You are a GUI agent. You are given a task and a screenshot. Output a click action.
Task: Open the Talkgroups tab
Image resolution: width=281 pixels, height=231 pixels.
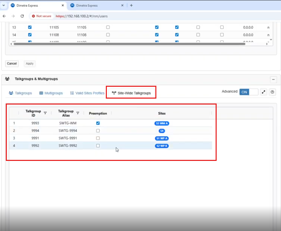point(20,93)
